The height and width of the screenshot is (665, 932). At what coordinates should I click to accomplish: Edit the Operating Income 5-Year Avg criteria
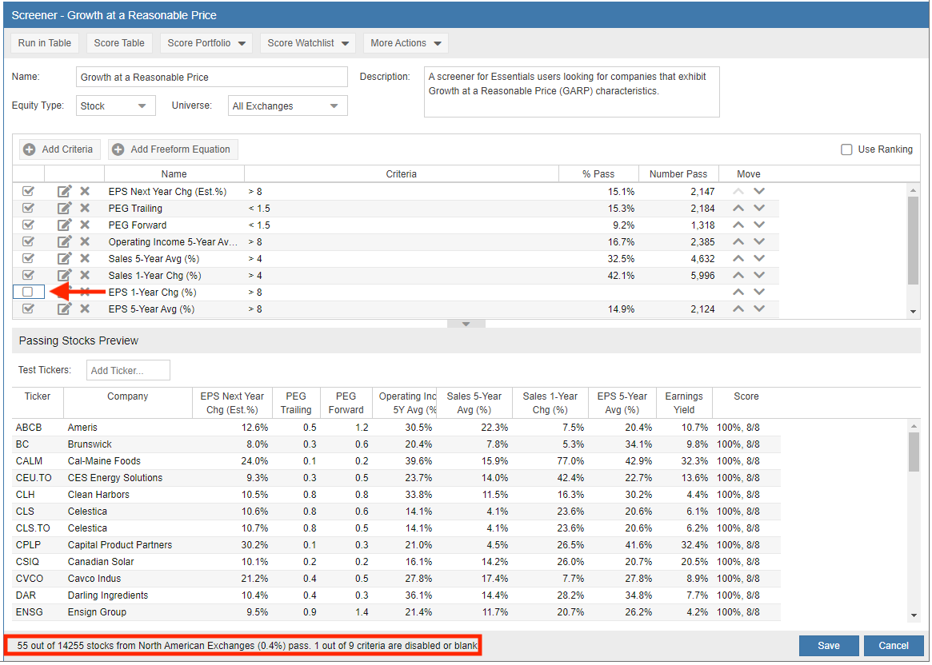[x=64, y=241]
